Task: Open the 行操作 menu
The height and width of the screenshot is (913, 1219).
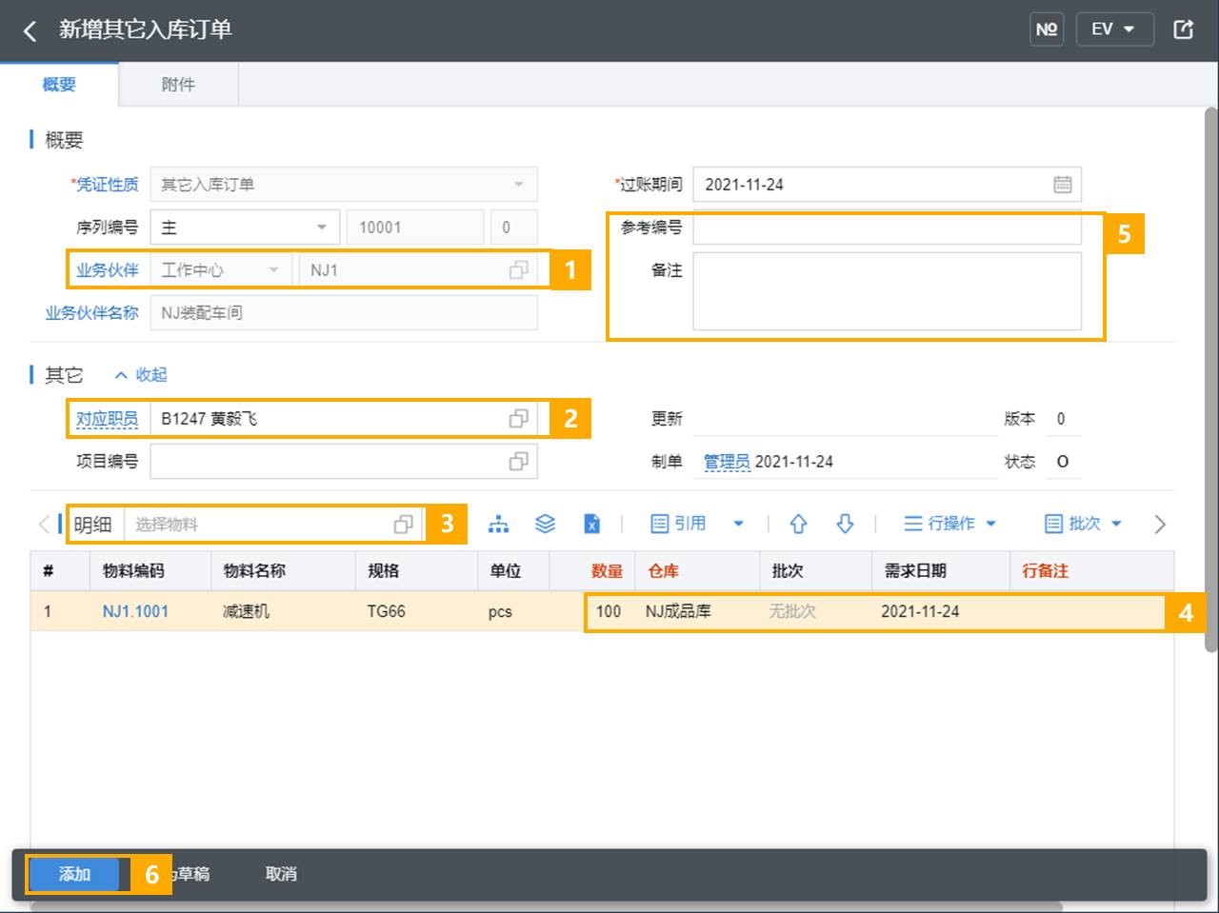Action: [949, 524]
